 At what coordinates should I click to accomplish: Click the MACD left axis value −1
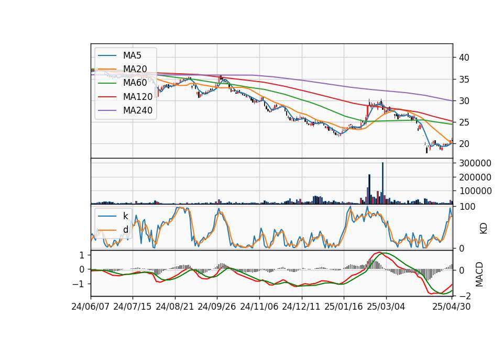tap(78, 284)
